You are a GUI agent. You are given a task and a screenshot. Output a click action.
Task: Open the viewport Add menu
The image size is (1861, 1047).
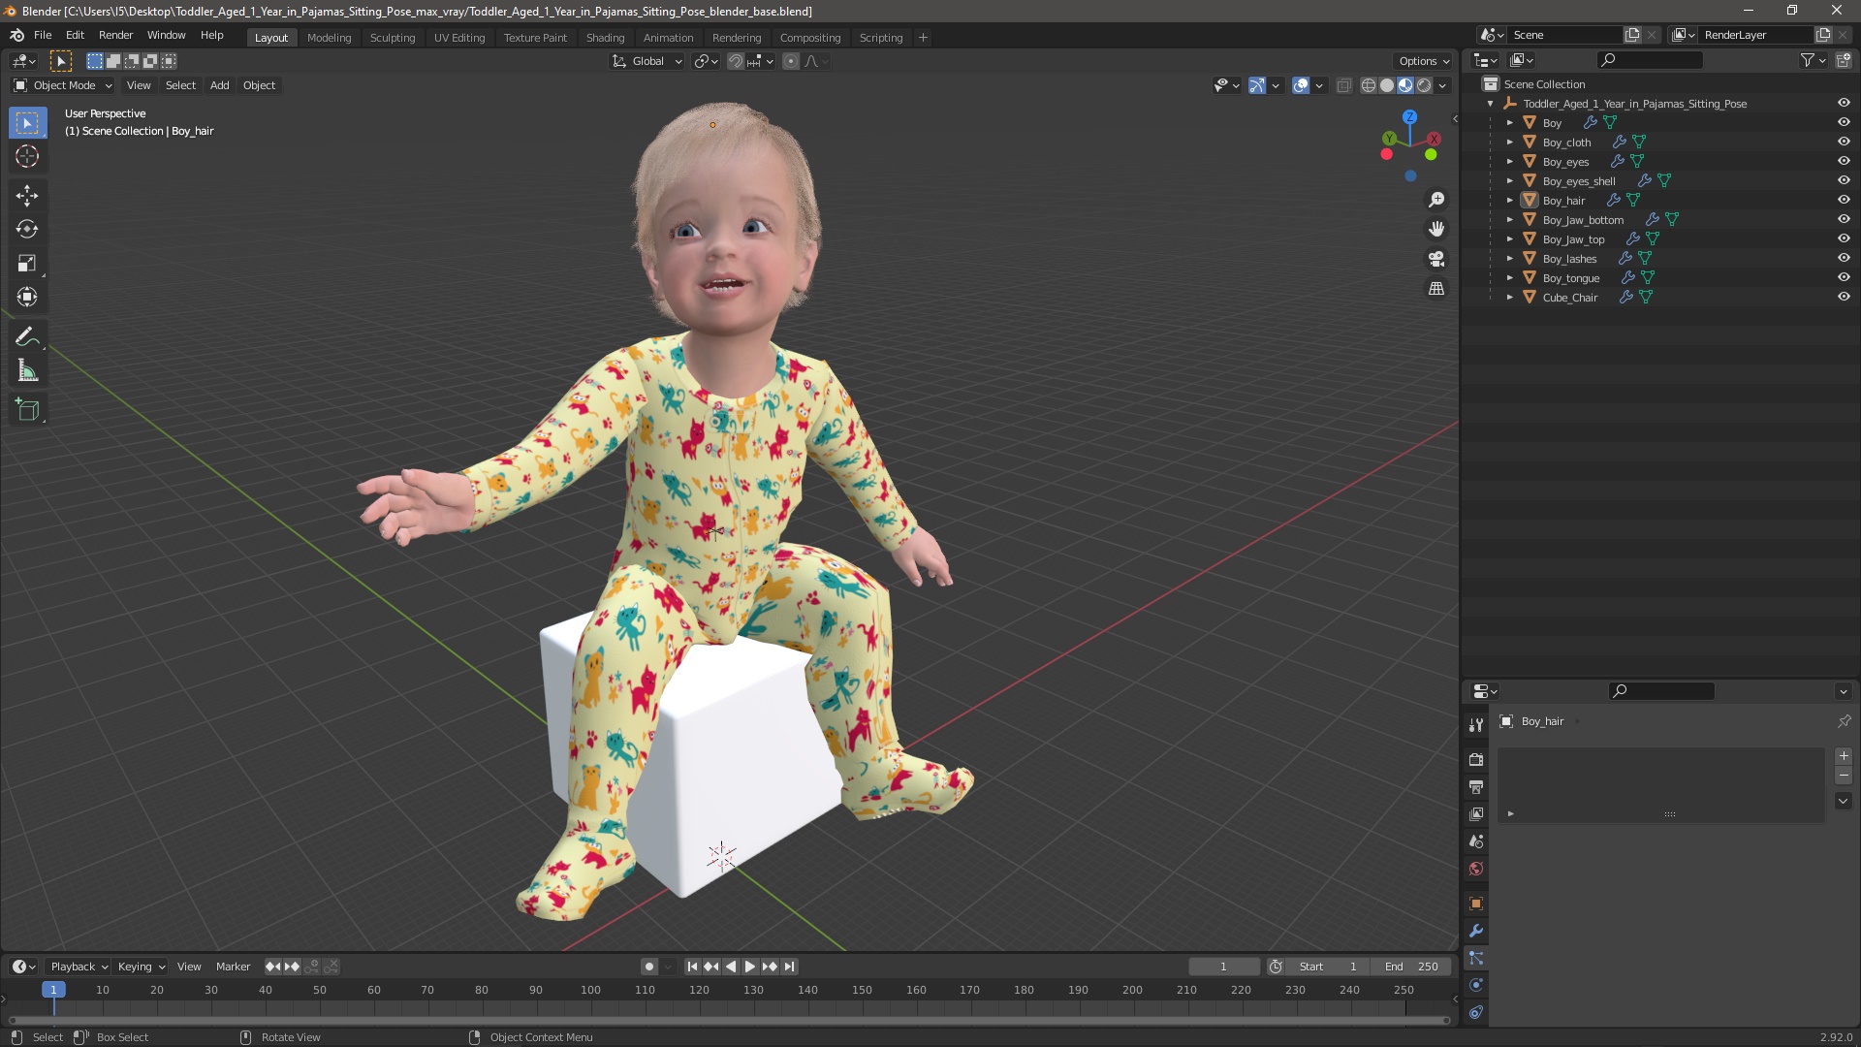pyautogui.click(x=220, y=85)
